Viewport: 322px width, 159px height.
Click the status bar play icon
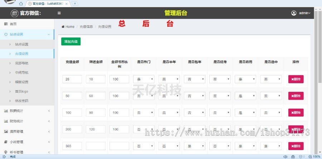(4, 157)
